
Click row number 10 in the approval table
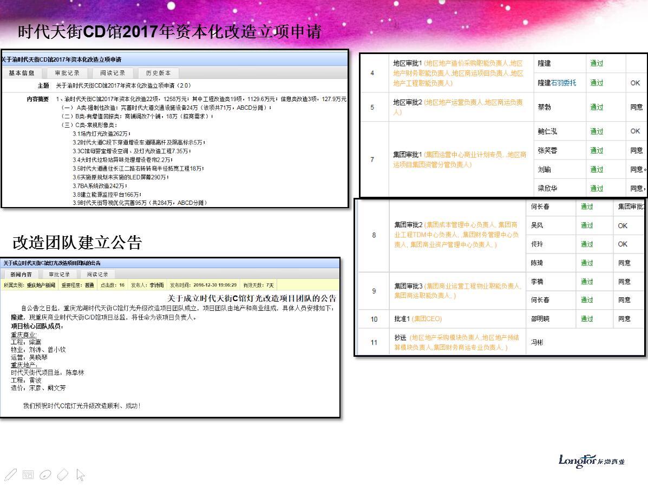tap(374, 319)
